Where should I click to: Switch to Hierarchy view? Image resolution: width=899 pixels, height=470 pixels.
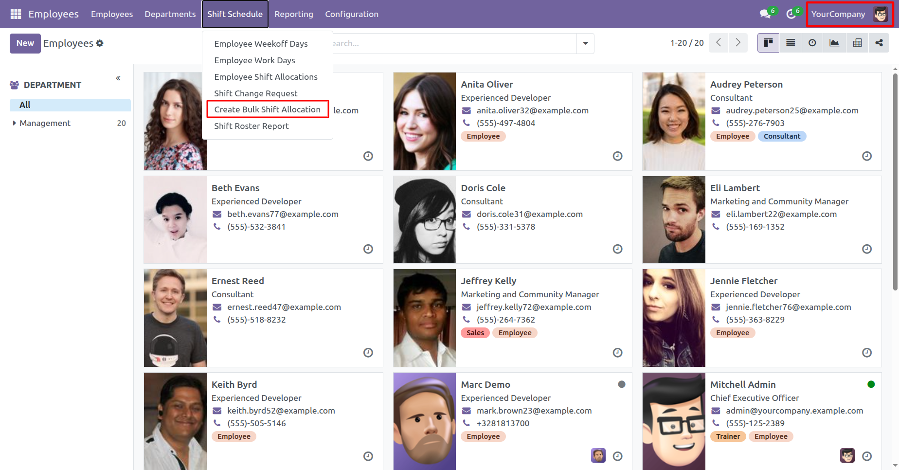(879, 43)
